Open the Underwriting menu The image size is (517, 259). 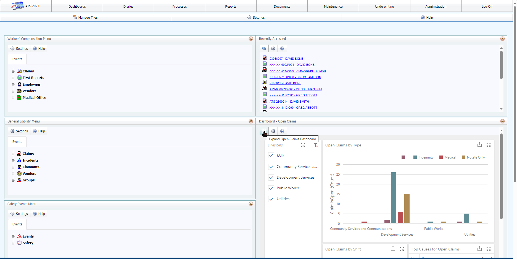coord(384,6)
